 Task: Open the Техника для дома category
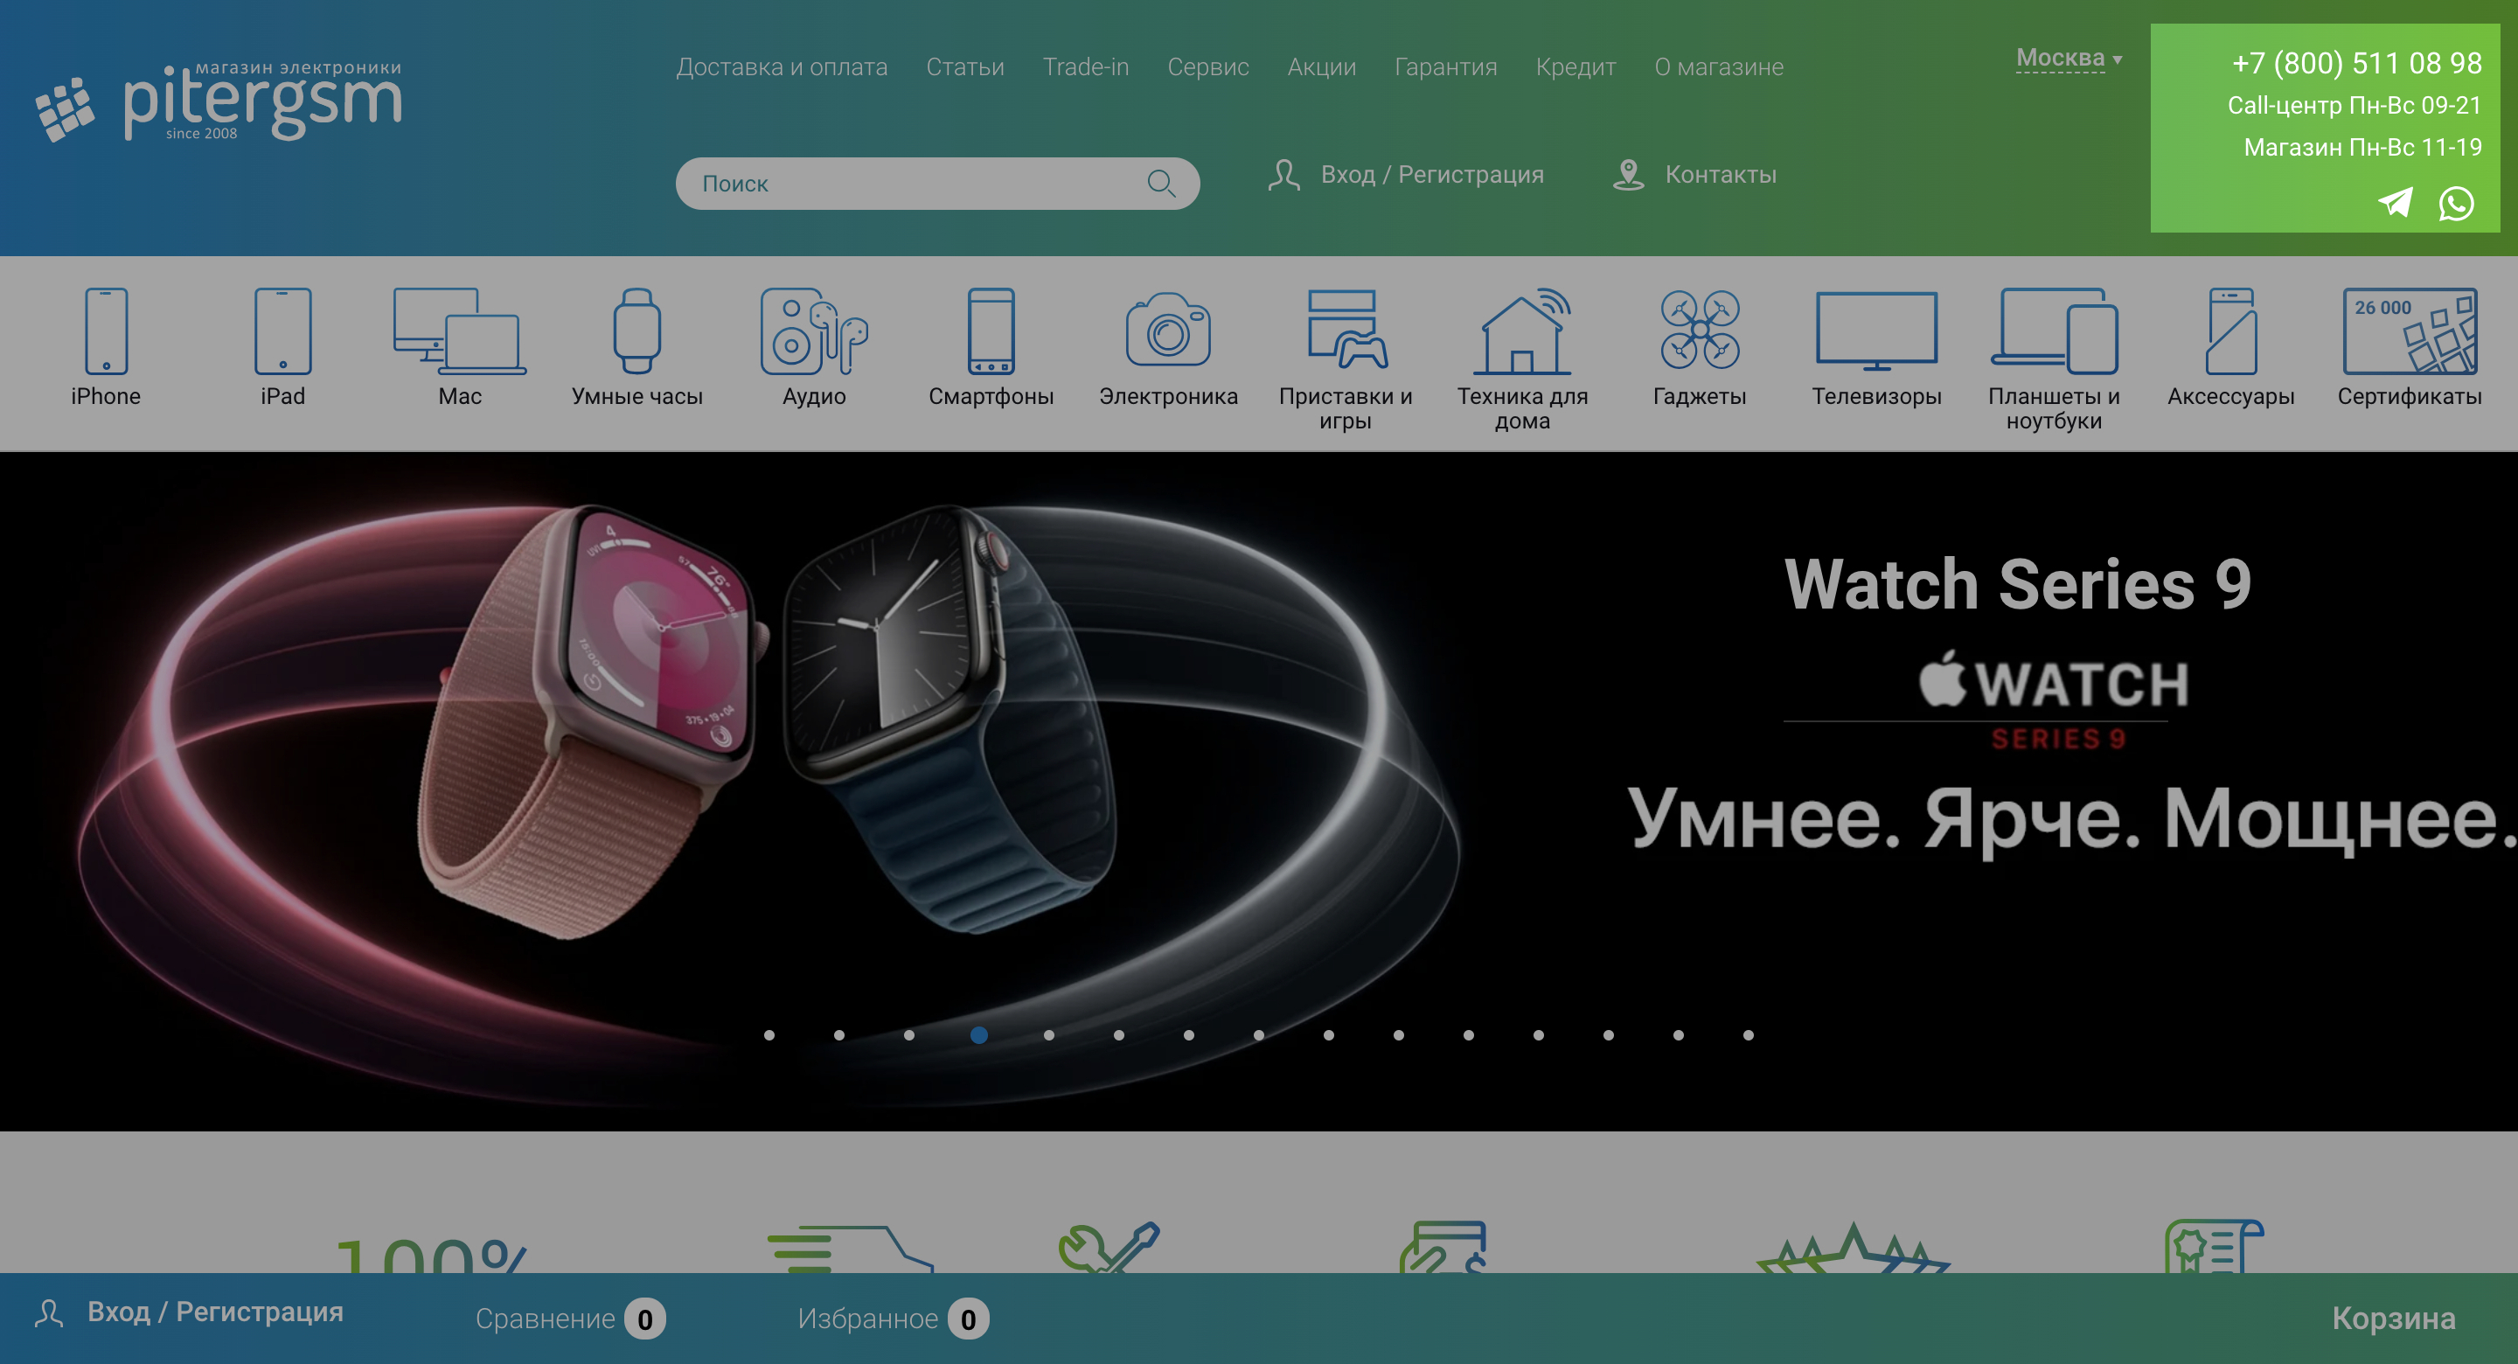pyautogui.click(x=1523, y=331)
